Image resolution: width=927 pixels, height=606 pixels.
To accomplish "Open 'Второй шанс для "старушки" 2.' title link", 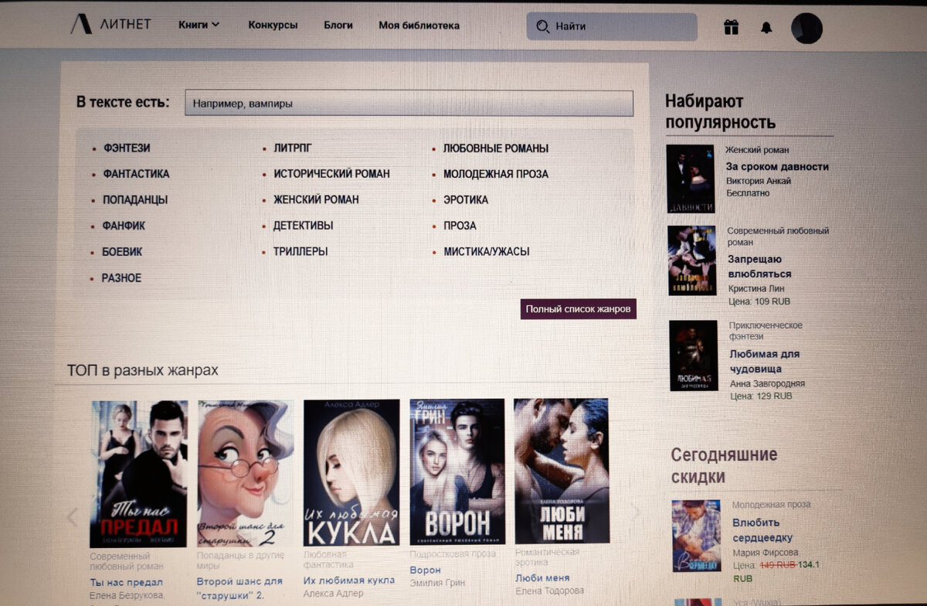I will 239,588.
